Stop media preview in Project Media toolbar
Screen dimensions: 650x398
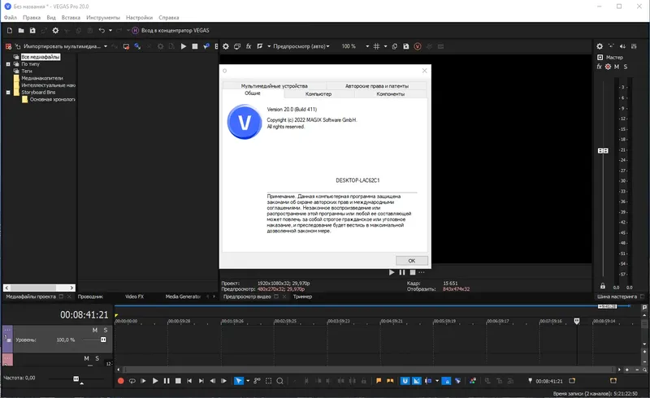click(195, 46)
